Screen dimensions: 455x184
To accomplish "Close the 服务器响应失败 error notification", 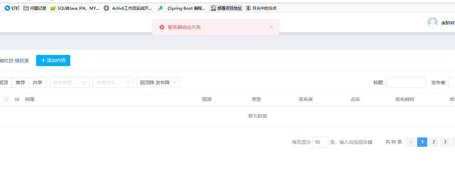I will 271,27.
